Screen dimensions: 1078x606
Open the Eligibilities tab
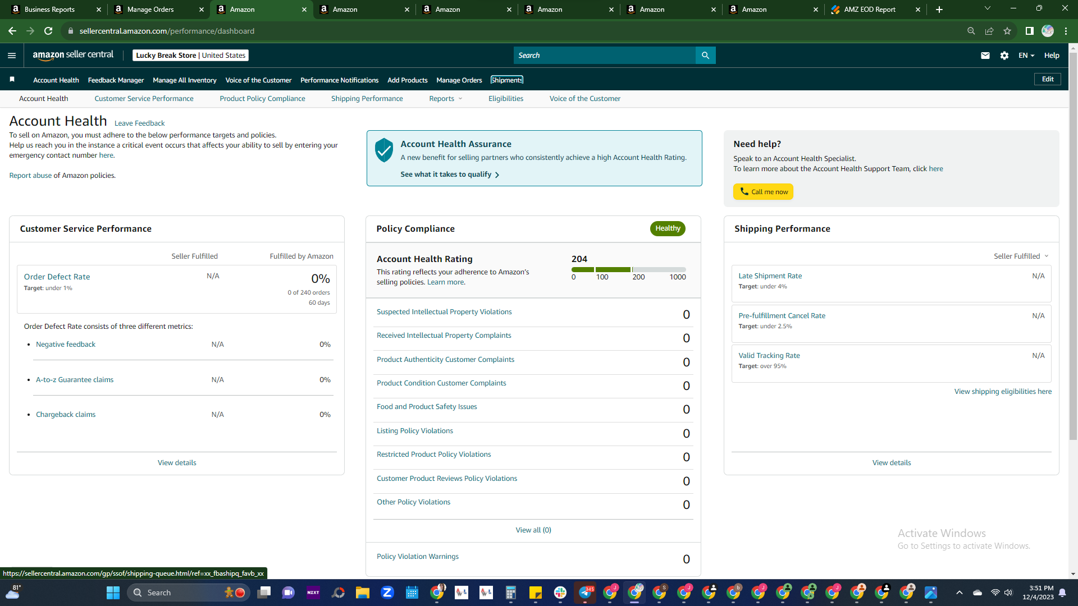pyautogui.click(x=506, y=99)
